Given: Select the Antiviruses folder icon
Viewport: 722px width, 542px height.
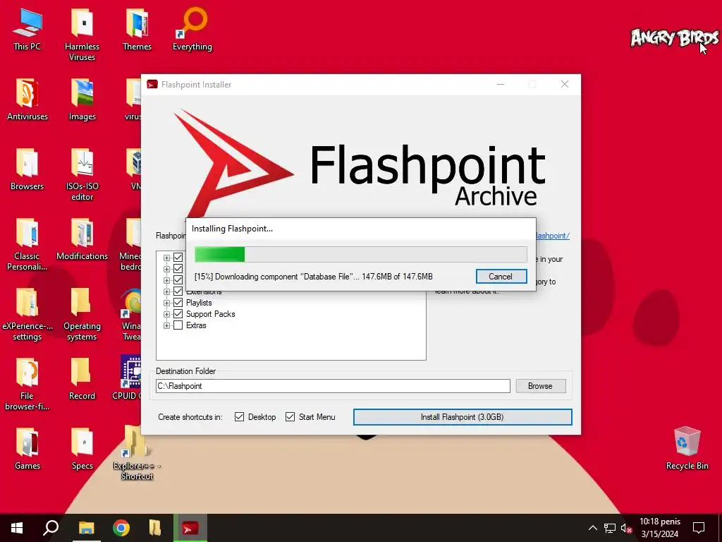Looking at the screenshot, I should pyautogui.click(x=27, y=100).
